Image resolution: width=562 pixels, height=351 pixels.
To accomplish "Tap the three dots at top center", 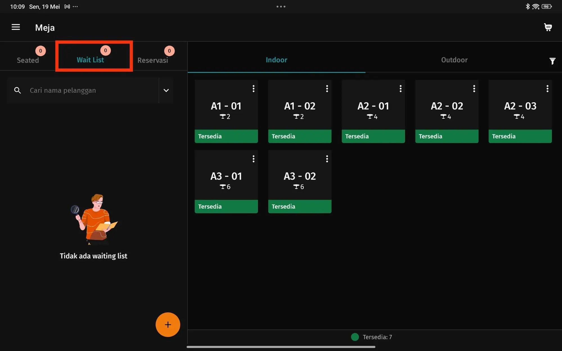I will click(x=281, y=6).
